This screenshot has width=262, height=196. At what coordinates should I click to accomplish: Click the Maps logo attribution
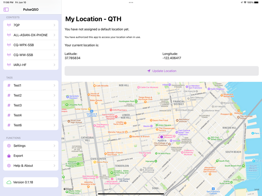pos(68,189)
